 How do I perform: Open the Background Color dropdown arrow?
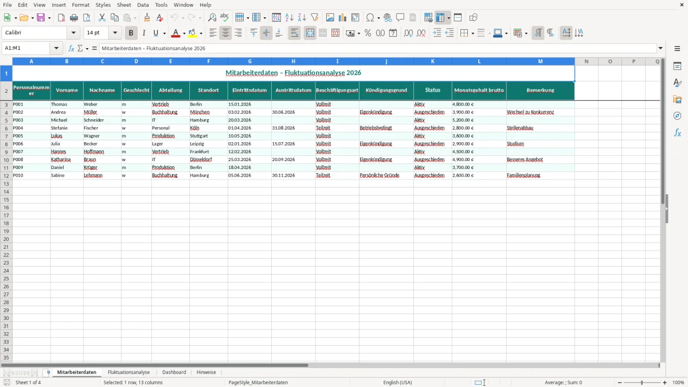tap(201, 33)
